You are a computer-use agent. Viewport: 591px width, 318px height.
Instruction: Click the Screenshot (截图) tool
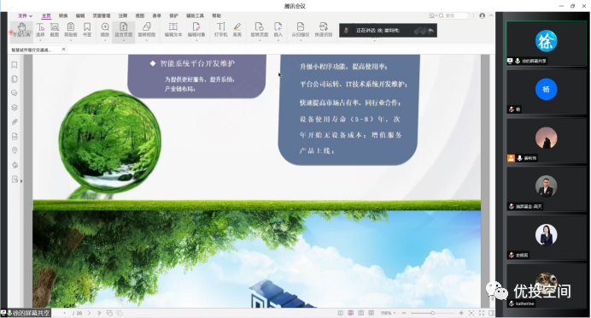55,29
